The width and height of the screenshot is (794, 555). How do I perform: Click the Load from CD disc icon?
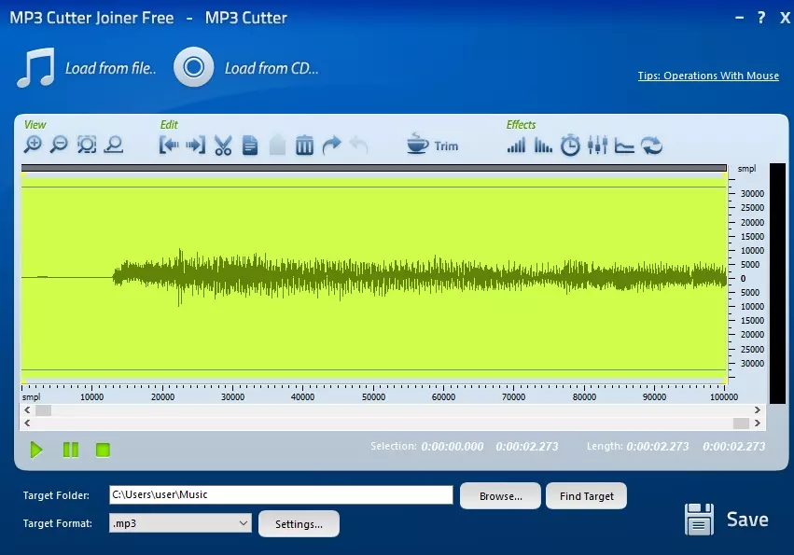tap(193, 67)
